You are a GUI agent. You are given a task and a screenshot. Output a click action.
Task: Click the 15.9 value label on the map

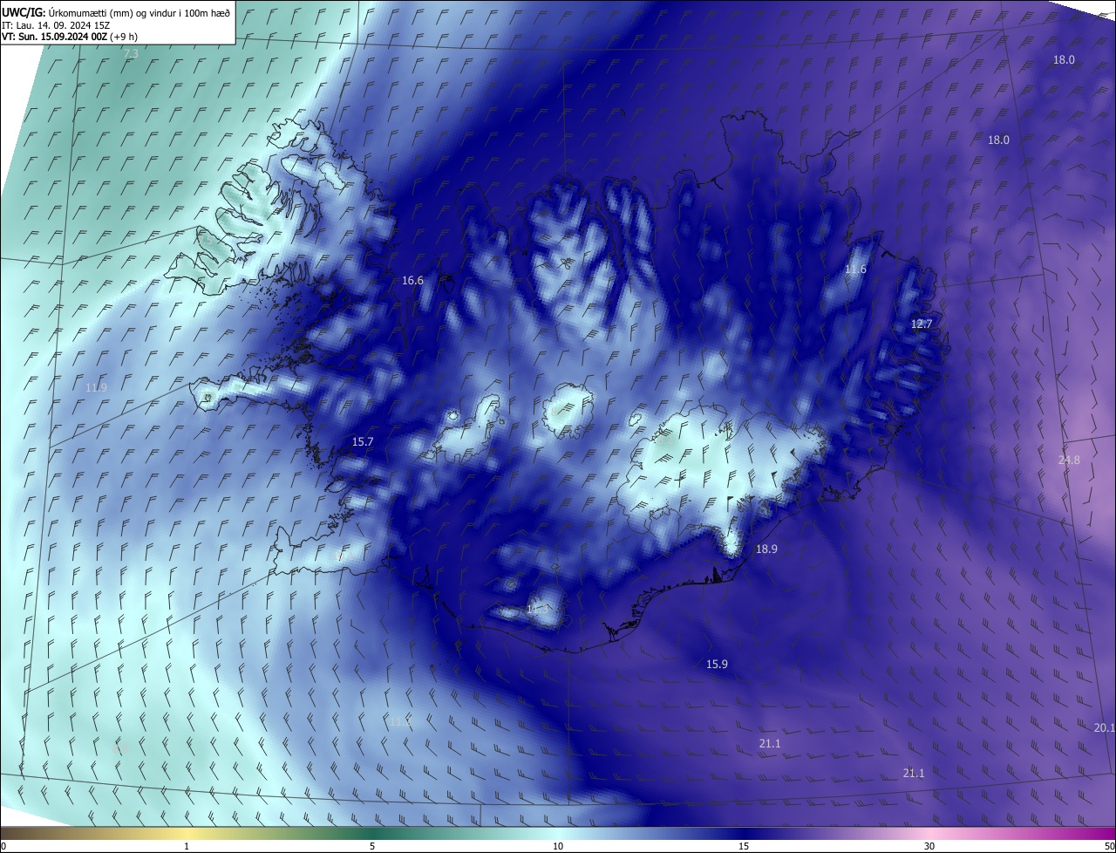[x=717, y=665]
